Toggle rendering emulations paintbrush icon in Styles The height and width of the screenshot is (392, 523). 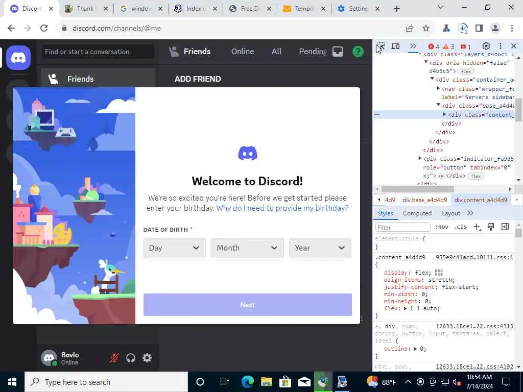[491, 227]
